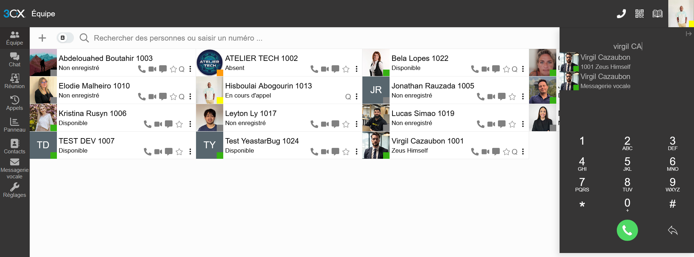Favorite Virgil Cazaubon 1001 with star
Viewport: 694px width, 257px height.
[x=506, y=152]
